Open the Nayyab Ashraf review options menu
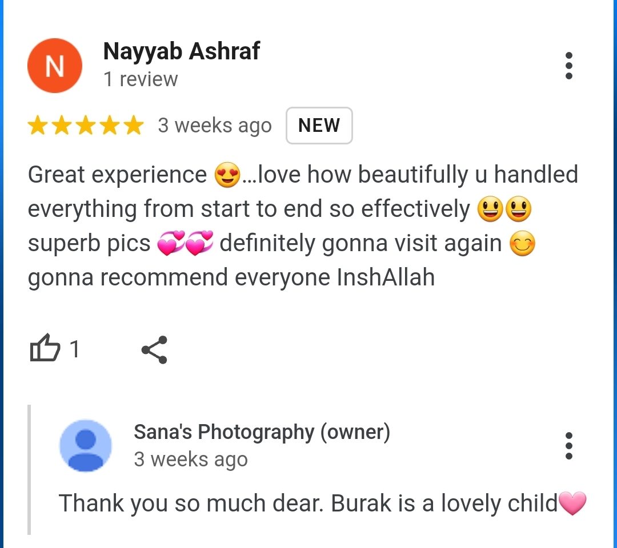Image resolution: width=617 pixels, height=548 pixels. [568, 66]
